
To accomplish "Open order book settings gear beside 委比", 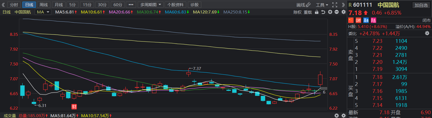I will coord(427,33).
